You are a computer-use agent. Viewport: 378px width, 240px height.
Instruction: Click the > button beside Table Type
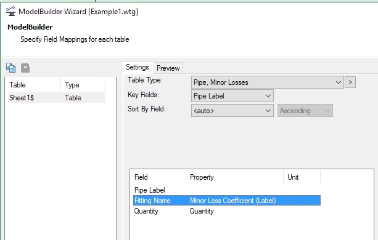[350, 82]
